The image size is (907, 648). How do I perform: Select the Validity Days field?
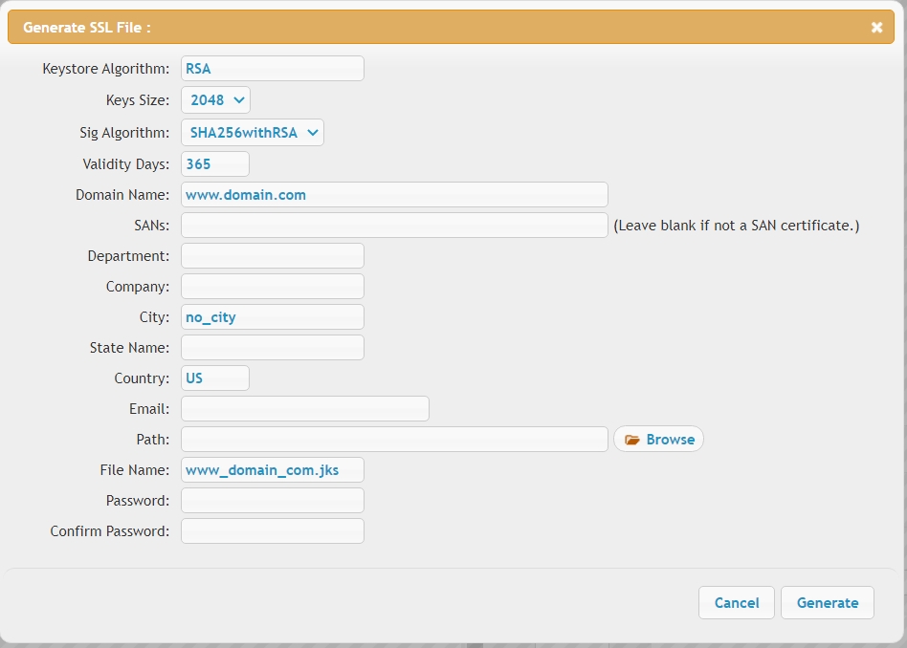[215, 164]
